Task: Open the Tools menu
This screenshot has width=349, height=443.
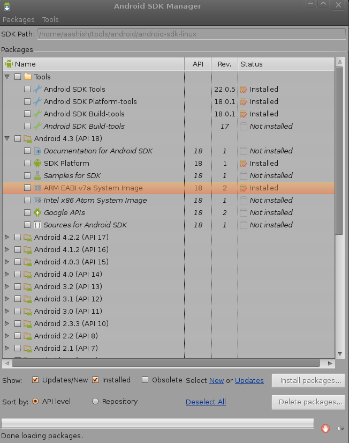Action: point(50,19)
